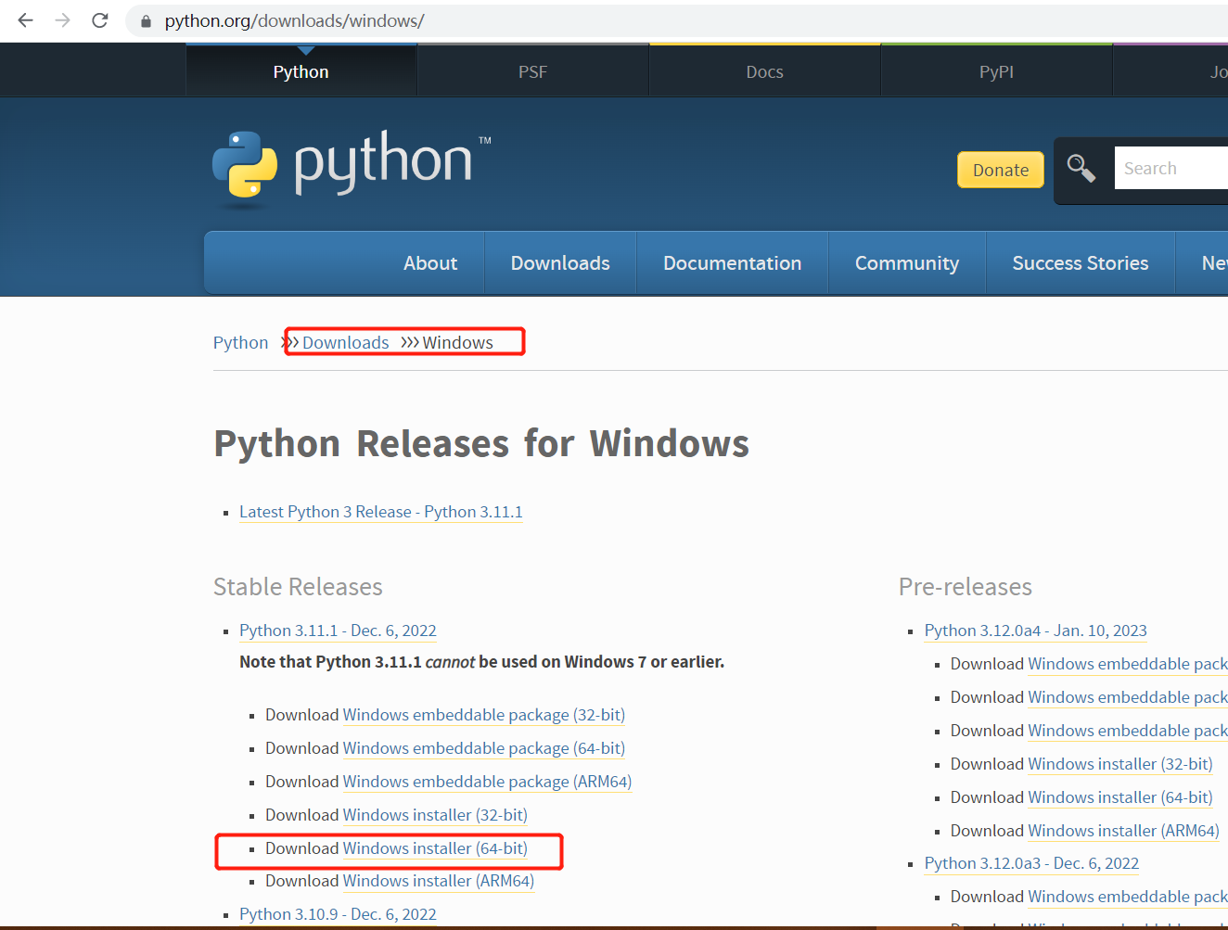Screen dimensions: 1228x930
Task: Open the About navigation menu
Action: (x=430, y=263)
